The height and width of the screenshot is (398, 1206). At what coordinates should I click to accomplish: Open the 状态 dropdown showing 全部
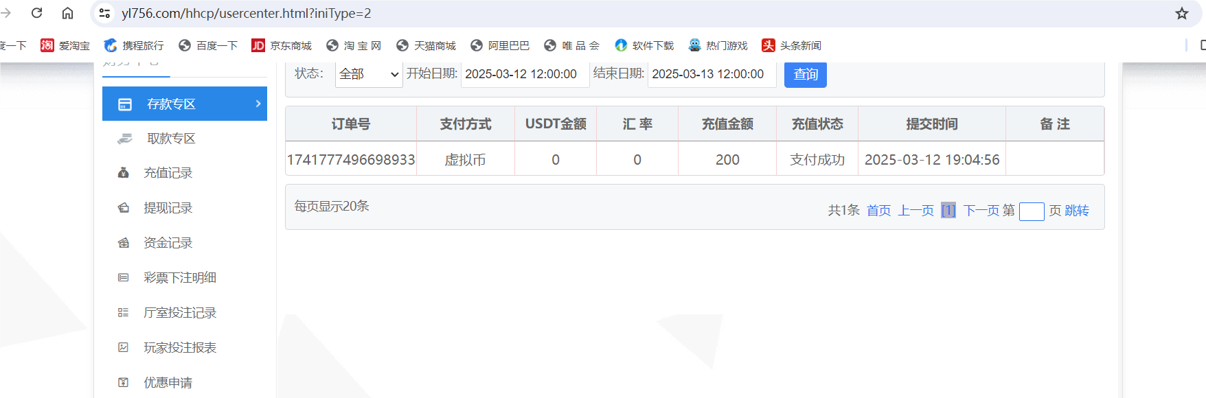[x=369, y=74]
